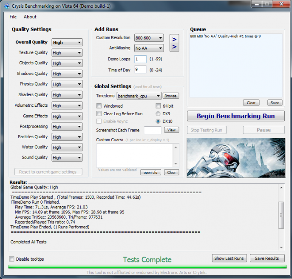Click the open cfg button
The height and width of the screenshot is (279, 292).
click(150, 172)
